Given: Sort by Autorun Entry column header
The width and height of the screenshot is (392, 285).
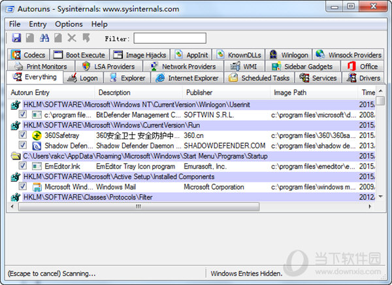Looking at the screenshot, I should point(51,93).
